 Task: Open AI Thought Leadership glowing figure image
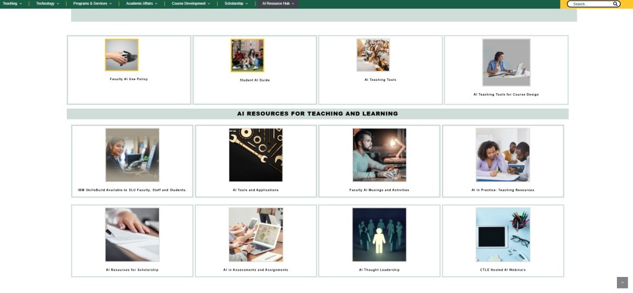tap(379, 234)
